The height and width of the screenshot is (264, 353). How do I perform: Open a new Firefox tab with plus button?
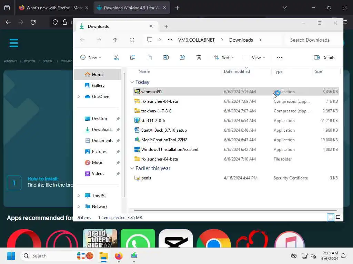click(x=178, y=8)
